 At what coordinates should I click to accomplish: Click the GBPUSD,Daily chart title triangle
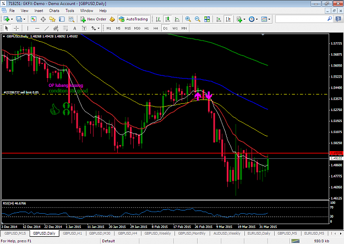4,36
